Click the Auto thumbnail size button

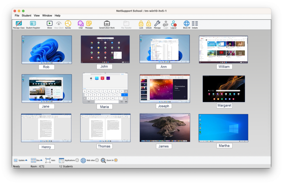pos(48,160)
